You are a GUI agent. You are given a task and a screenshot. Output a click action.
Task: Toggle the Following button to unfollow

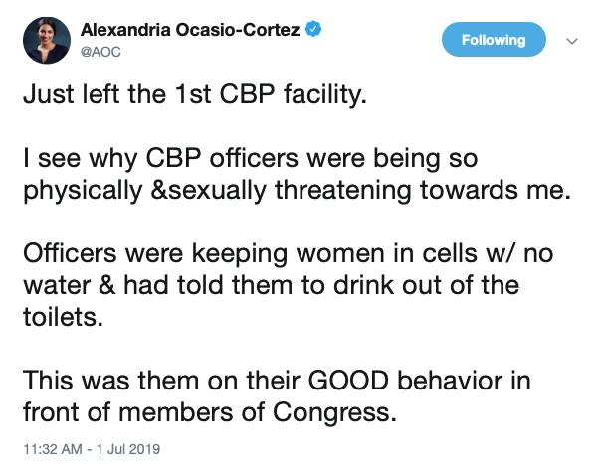494,39
